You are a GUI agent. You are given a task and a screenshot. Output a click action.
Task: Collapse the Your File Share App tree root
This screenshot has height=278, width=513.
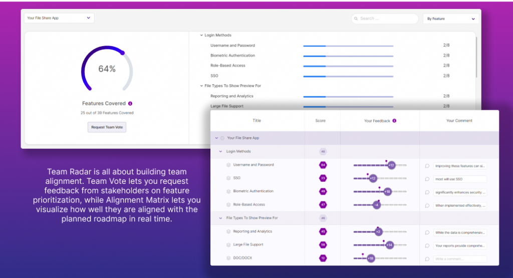pos(216,138)
